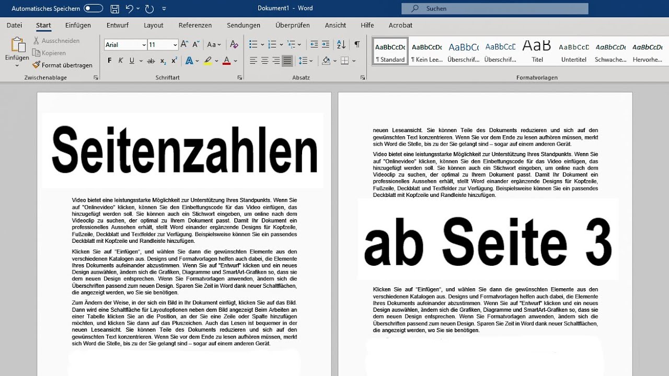Apply the Titel style

[x=537, y=51]
